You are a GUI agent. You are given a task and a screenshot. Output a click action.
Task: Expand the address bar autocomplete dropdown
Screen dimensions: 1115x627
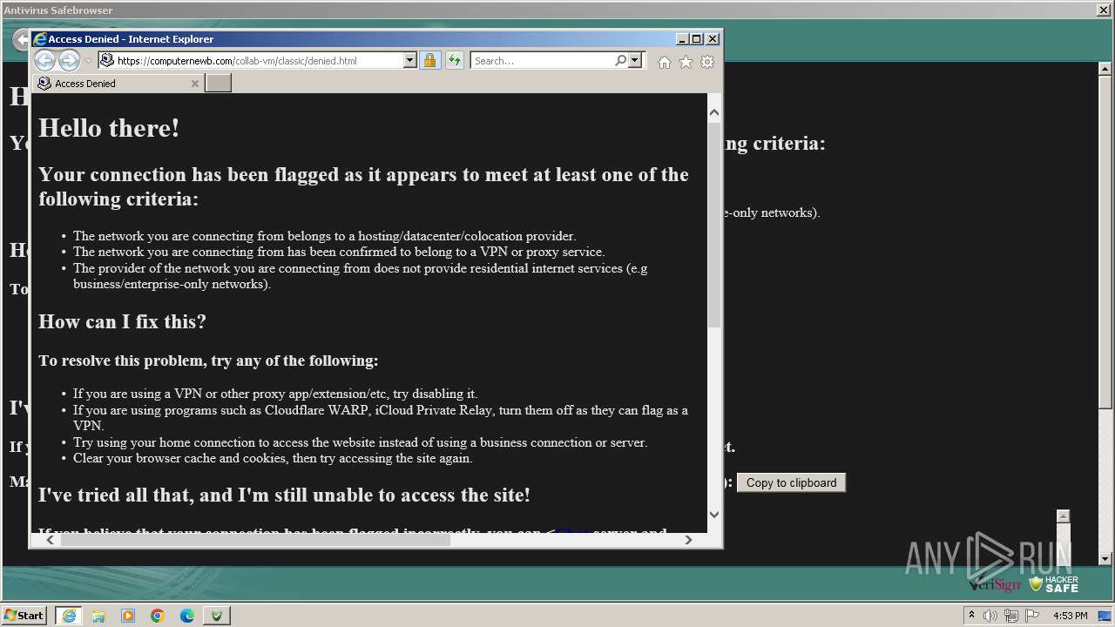click(x=409, y=61)
